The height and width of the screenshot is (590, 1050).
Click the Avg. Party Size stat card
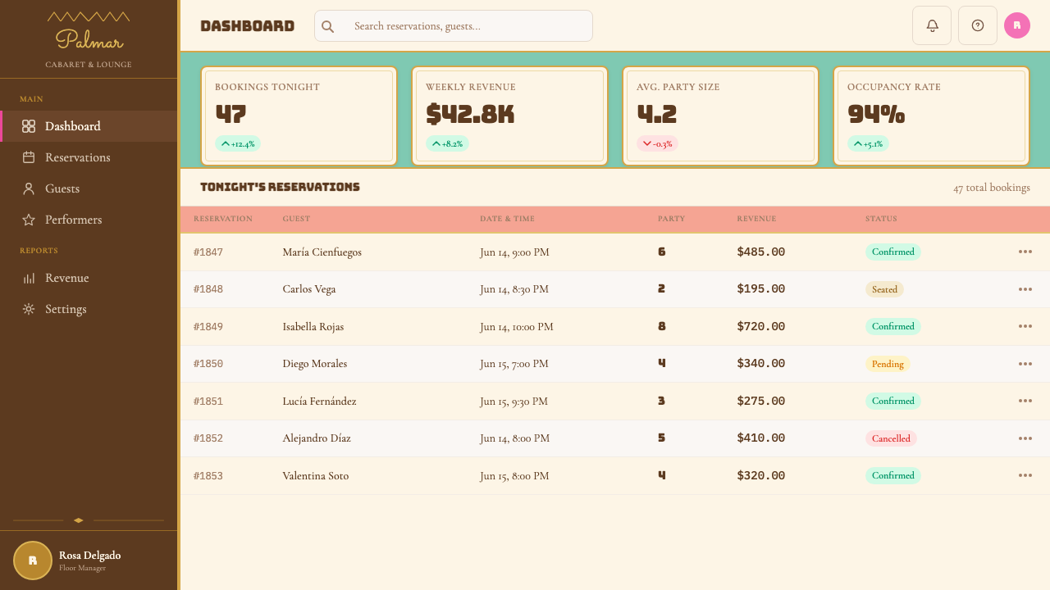coord(721,116)
